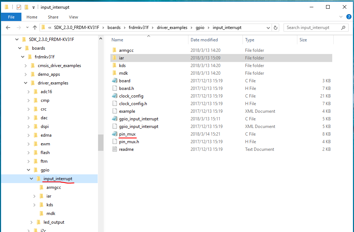Open the File menu
Screen dimensions: 354x232
11,17
